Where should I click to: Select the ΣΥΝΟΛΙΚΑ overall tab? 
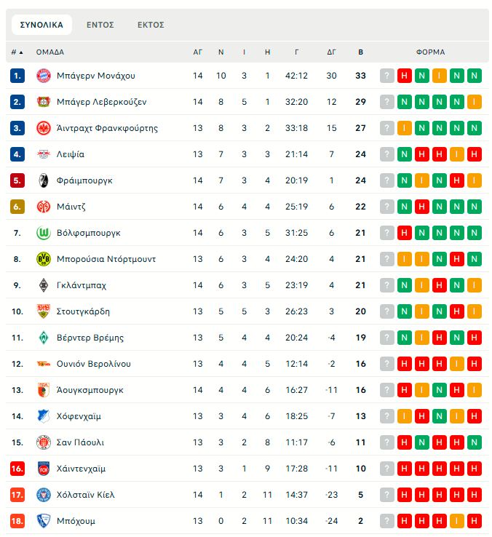pos(41,25)
